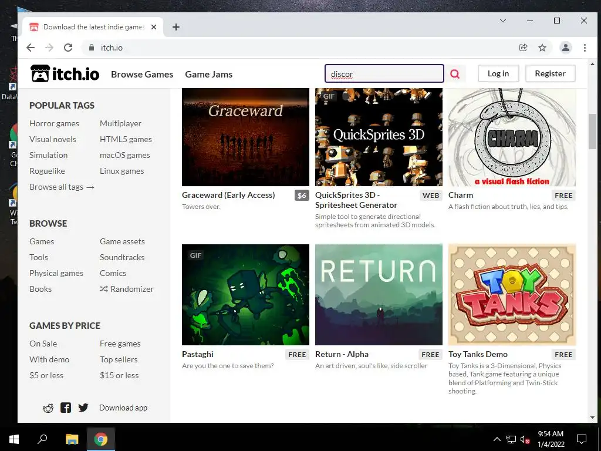Open the notification center icon

click(582, 439)
